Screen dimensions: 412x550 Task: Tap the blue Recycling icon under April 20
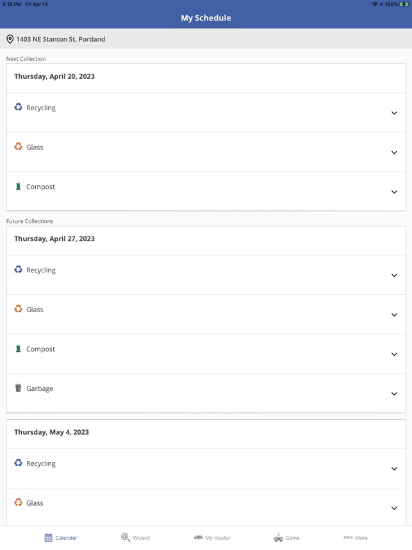pos(18,108)
